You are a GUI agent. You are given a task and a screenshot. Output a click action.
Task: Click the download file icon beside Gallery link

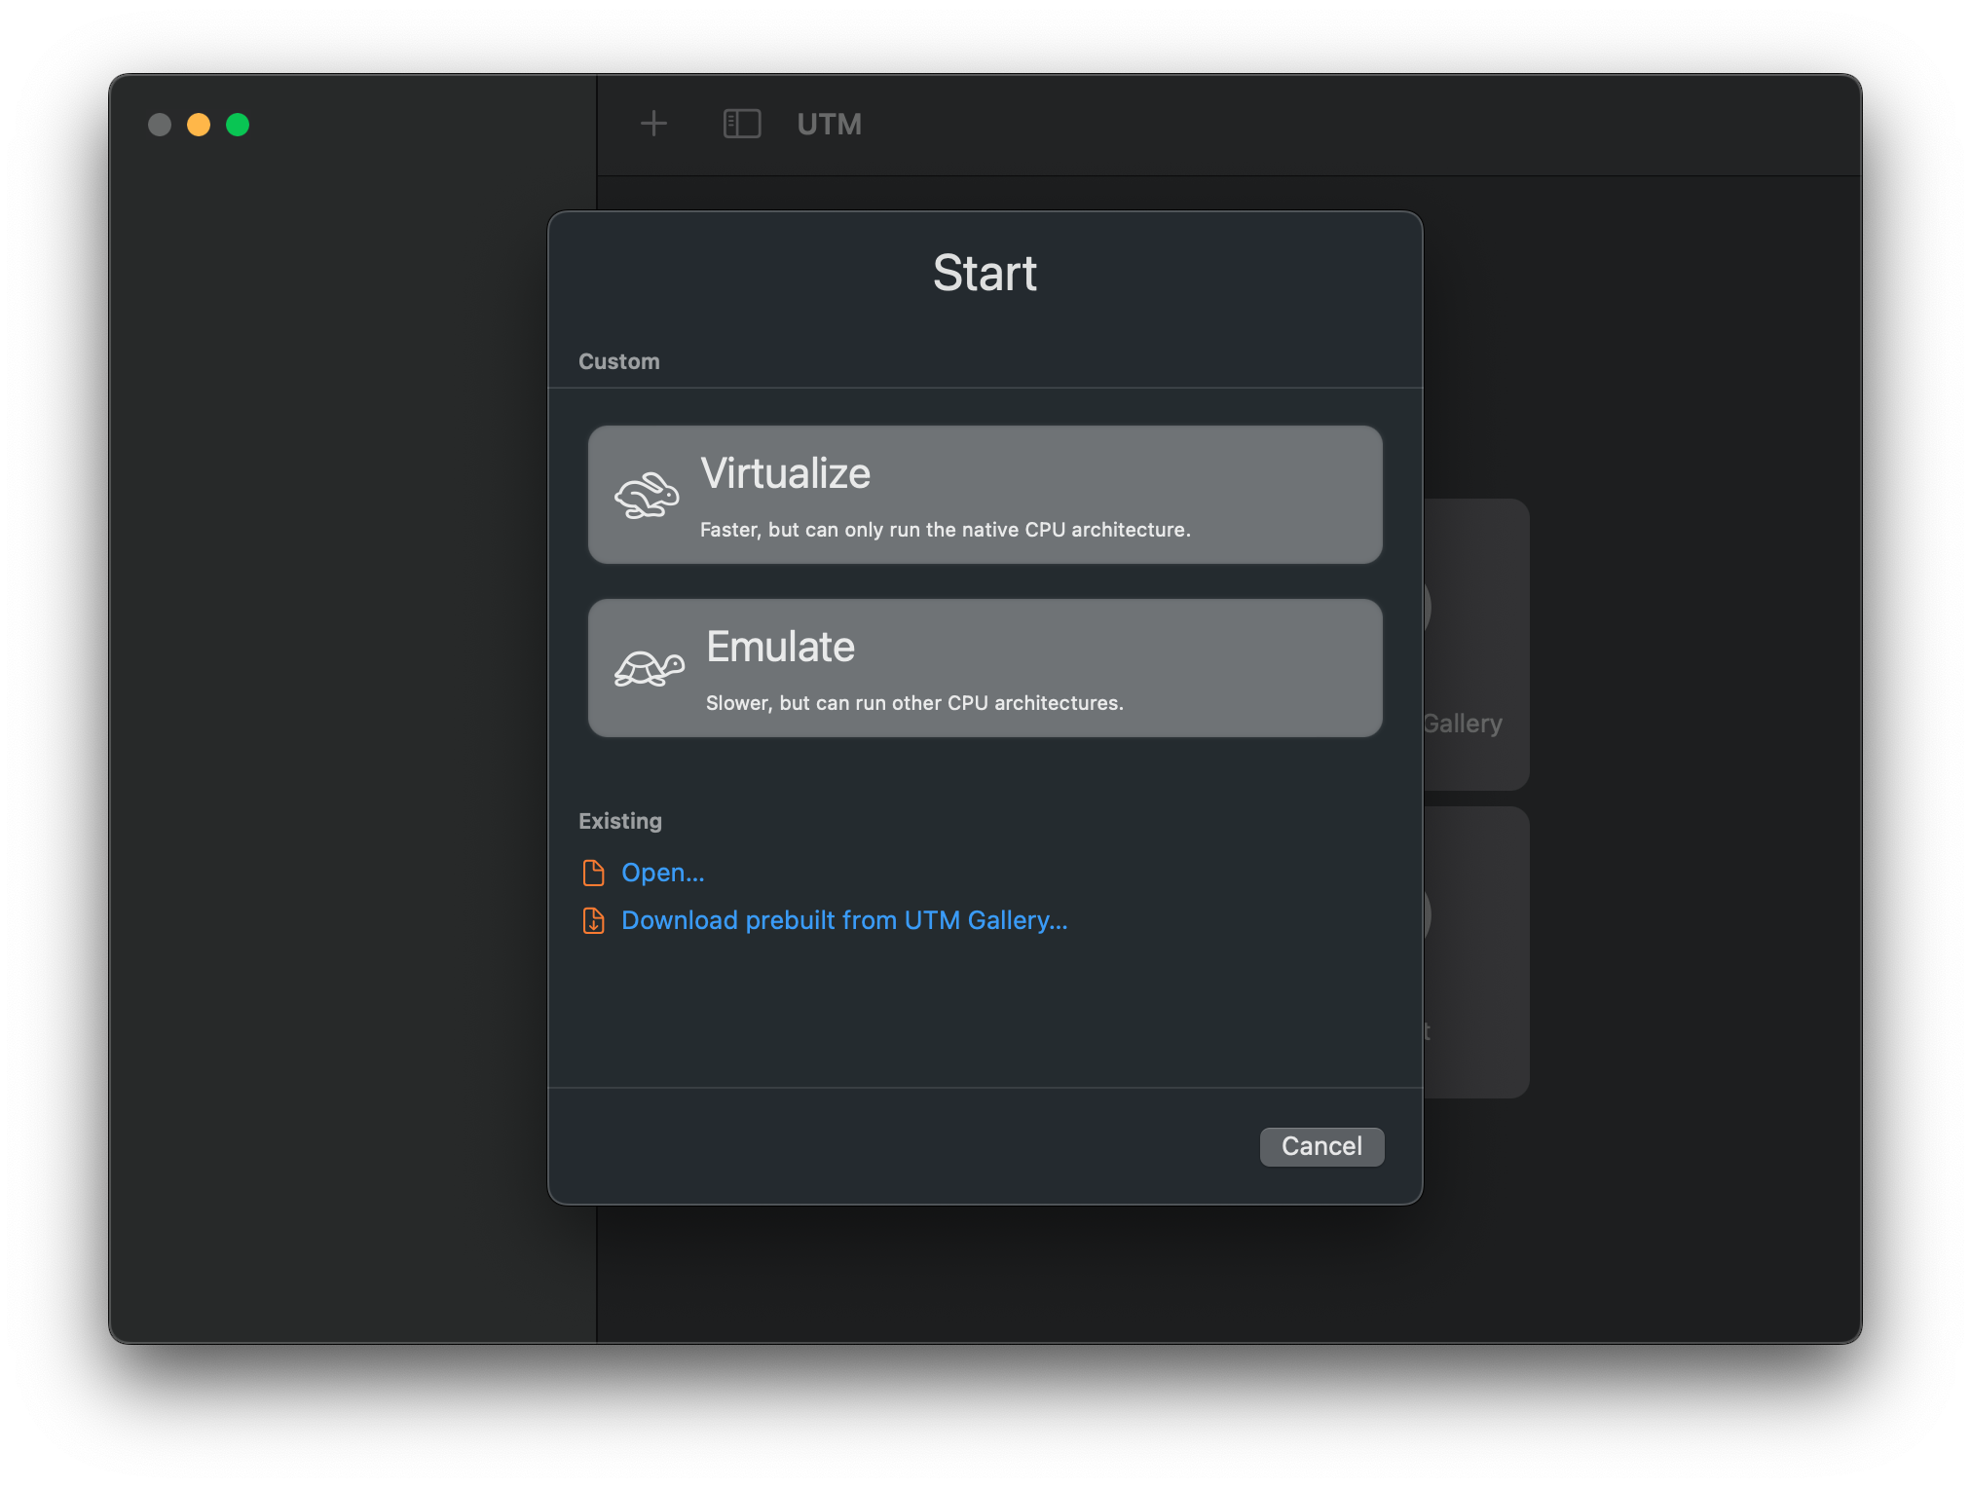pyautogui.click(x=593, y=920)
